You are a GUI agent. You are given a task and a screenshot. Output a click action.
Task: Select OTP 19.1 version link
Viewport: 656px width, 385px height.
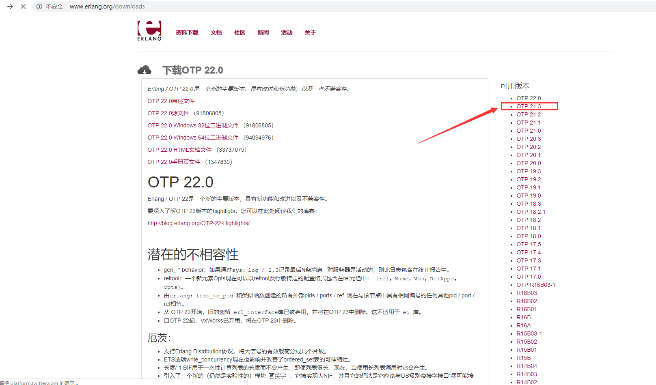point(529,187)
